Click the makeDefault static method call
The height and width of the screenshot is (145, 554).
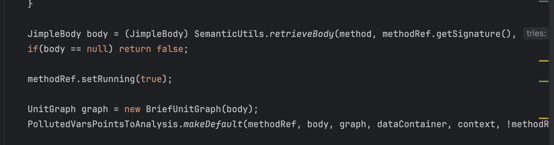(213, 124)
